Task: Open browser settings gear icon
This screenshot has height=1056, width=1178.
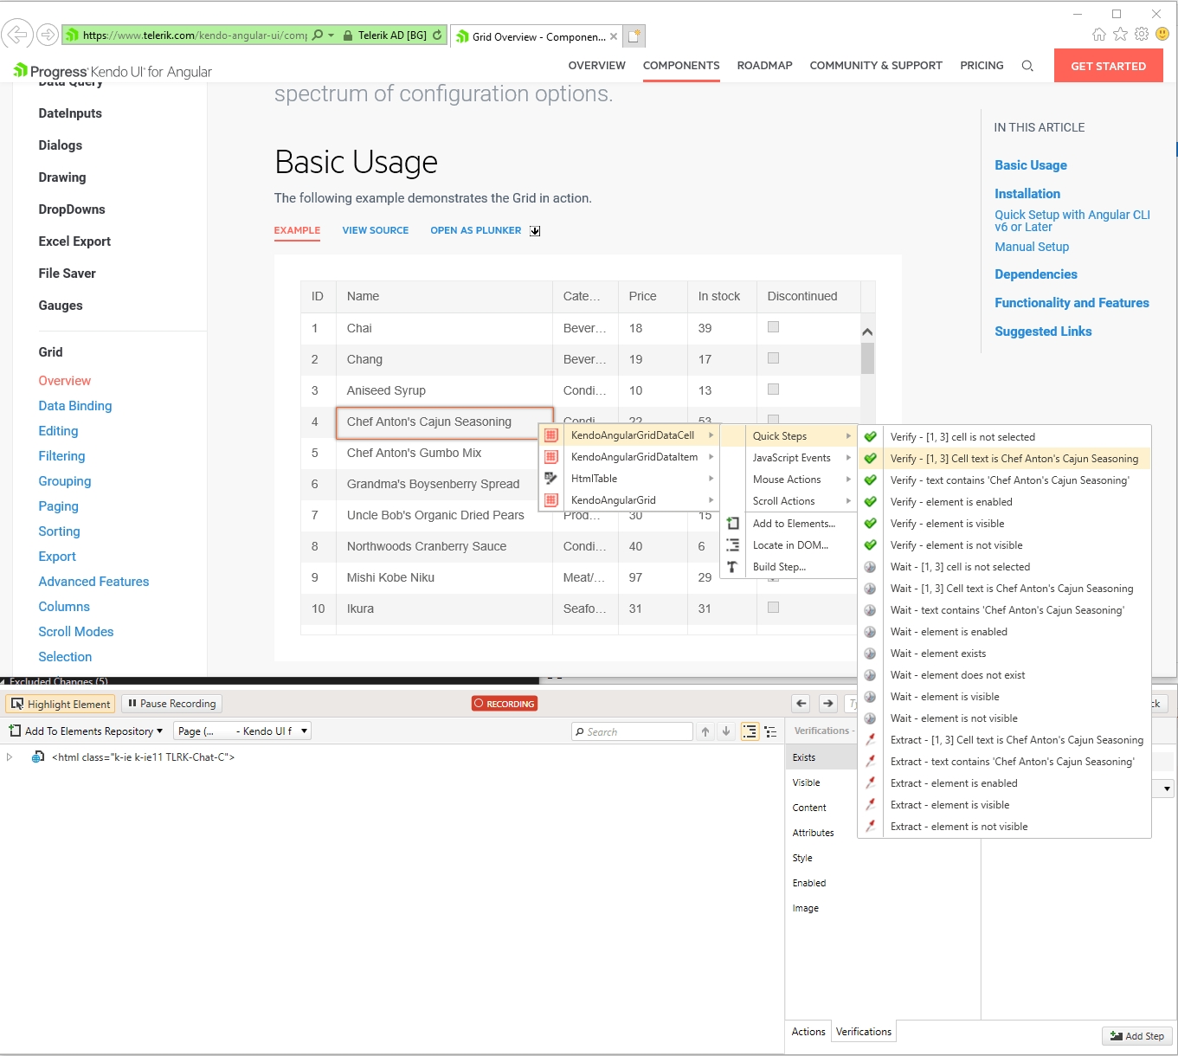Action: (1142, 34)
